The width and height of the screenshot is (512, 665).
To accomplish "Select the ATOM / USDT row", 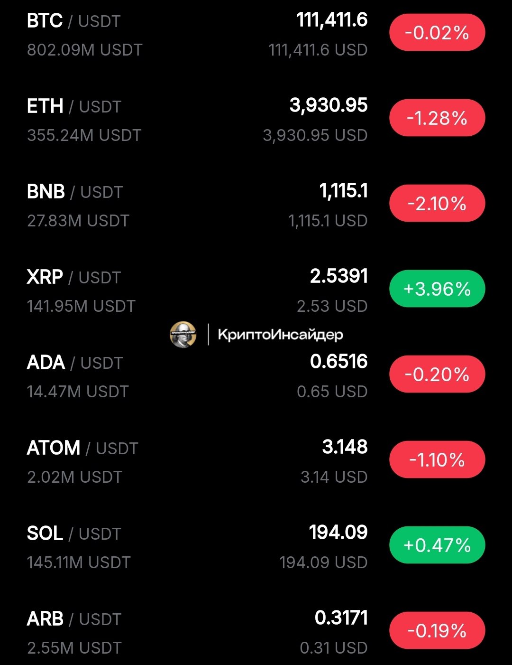I will [x=82, y=449].
